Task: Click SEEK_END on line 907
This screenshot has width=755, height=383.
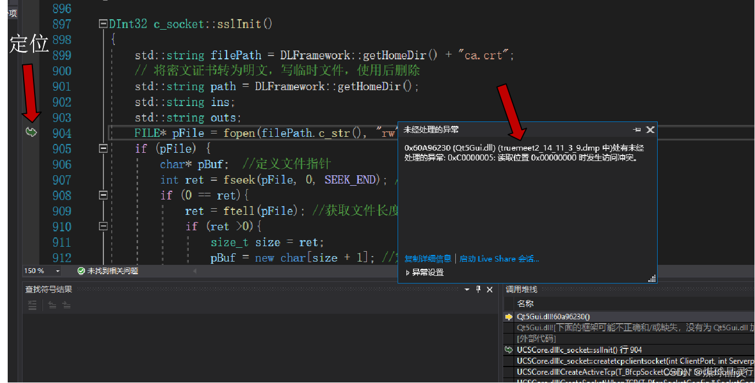Action: [350, 180]
